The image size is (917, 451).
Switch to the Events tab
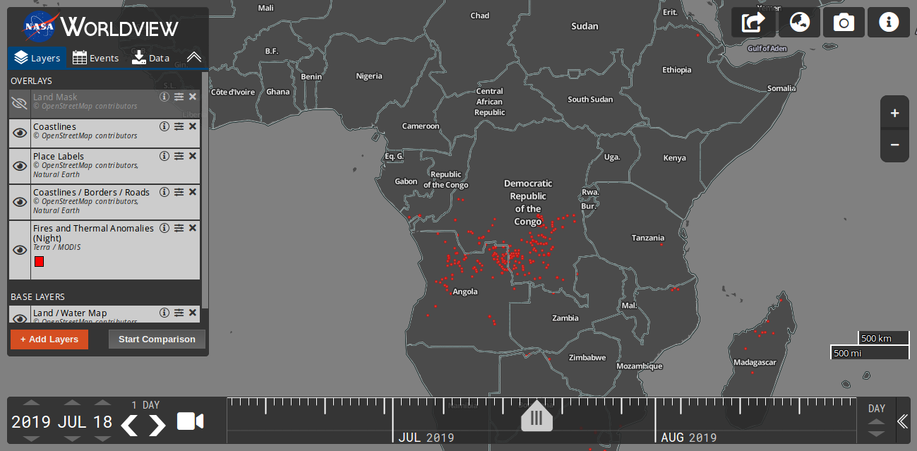pos(96,58)
